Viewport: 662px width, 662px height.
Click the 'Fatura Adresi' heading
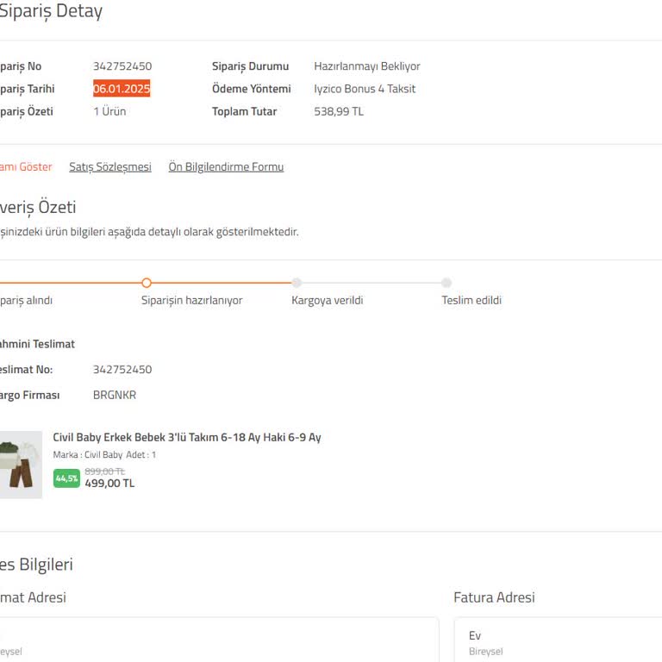[494, 597]
